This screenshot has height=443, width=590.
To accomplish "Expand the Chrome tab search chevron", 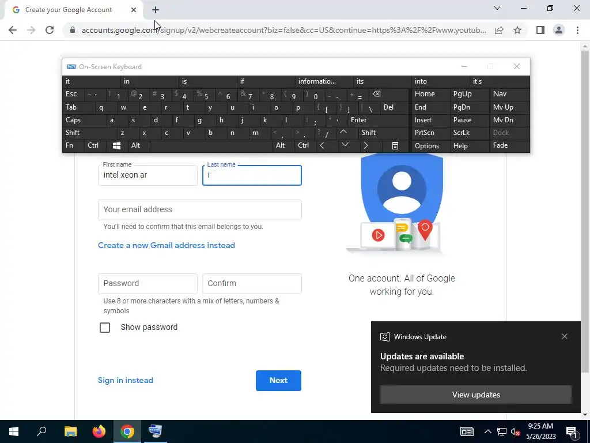I will (x=497, y=8).
